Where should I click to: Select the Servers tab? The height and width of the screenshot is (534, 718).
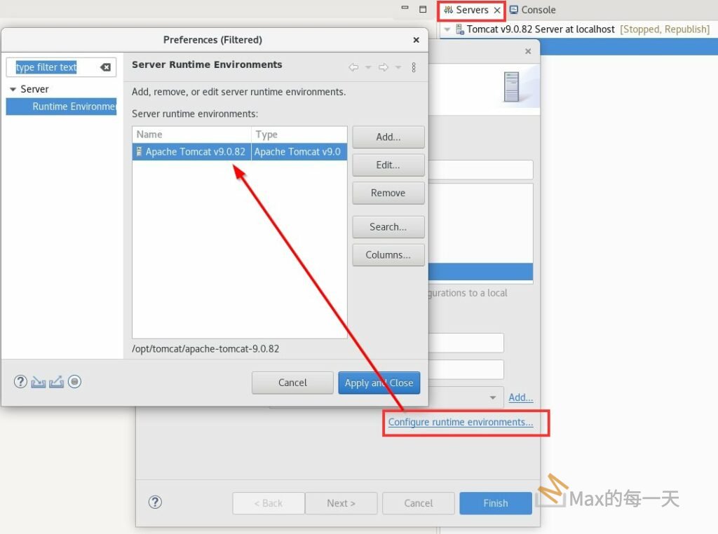tap(466, 10)
